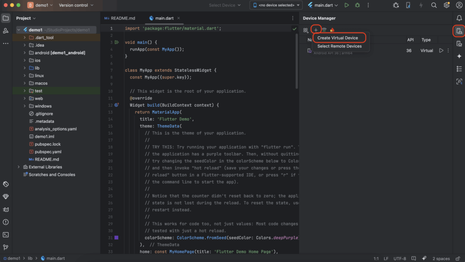Expand the lib folder chevron
The image size is (465, 262).
click(x=25, y=68)
